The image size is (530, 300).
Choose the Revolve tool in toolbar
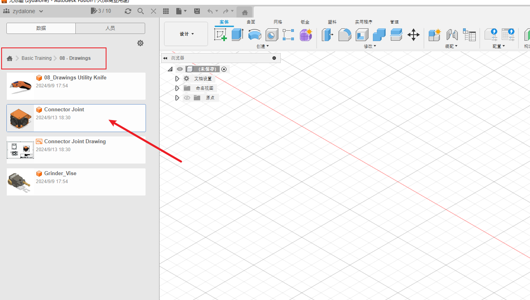point(255,35)
